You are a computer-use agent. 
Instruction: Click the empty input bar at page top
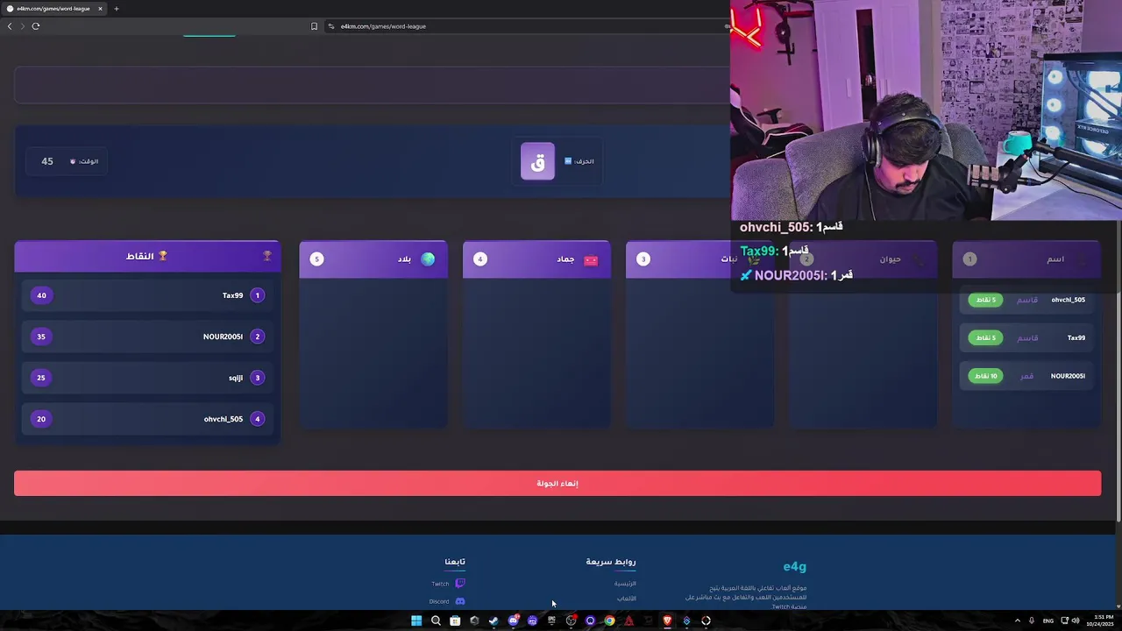tap(373, 86)
